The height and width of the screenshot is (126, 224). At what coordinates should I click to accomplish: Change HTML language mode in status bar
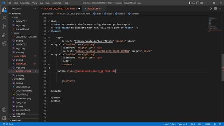click(208, 124)
